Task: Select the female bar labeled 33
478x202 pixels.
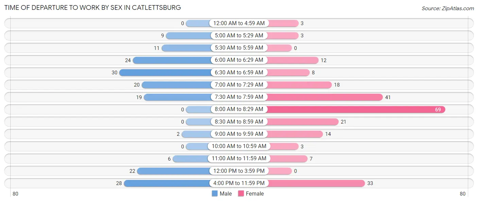Action: 316,183
